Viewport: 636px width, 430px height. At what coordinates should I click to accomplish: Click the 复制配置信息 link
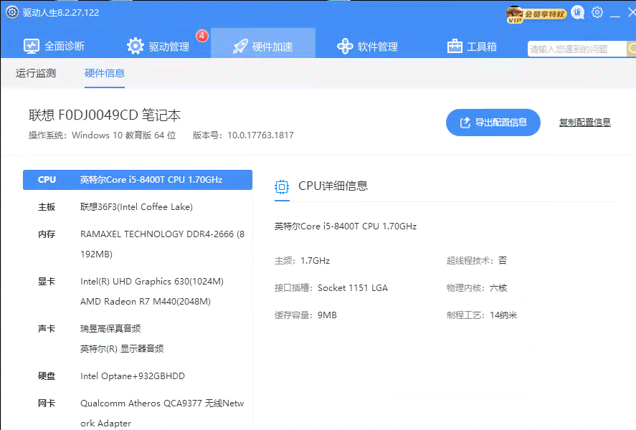coord(584,123)
